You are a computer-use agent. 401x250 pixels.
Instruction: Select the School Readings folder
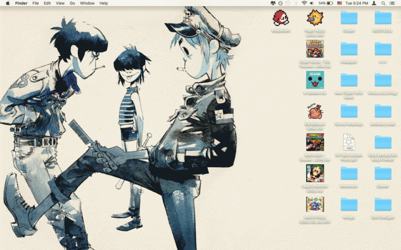[349, 111]
